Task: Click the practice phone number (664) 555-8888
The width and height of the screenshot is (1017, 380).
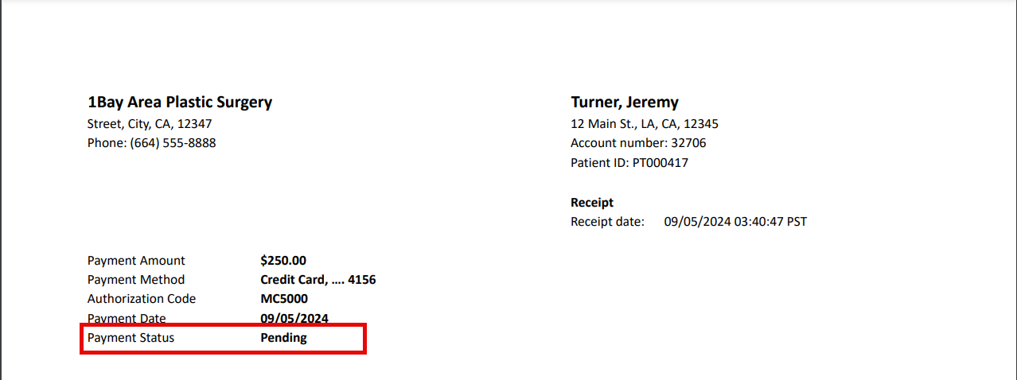Action: [151, 143]
